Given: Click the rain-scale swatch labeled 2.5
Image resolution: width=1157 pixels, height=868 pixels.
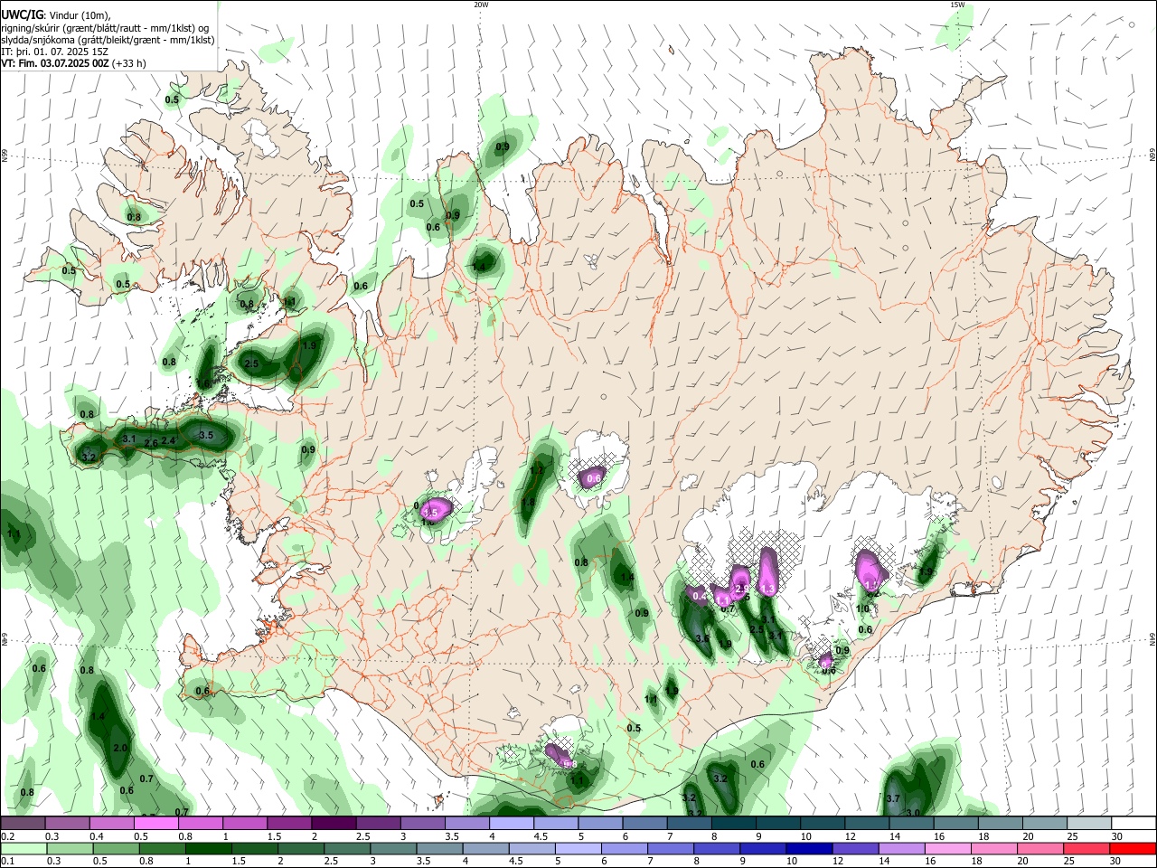Looking at the screenshot, I should [346, 848].
